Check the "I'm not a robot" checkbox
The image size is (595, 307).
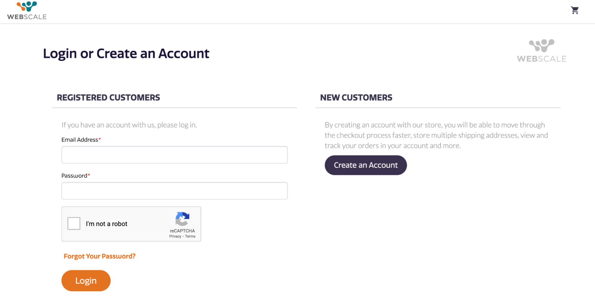pyautogui.click(x=74, y=224)
